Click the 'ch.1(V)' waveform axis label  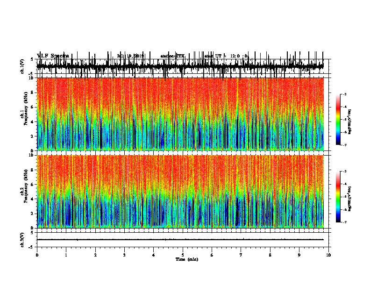22,66
